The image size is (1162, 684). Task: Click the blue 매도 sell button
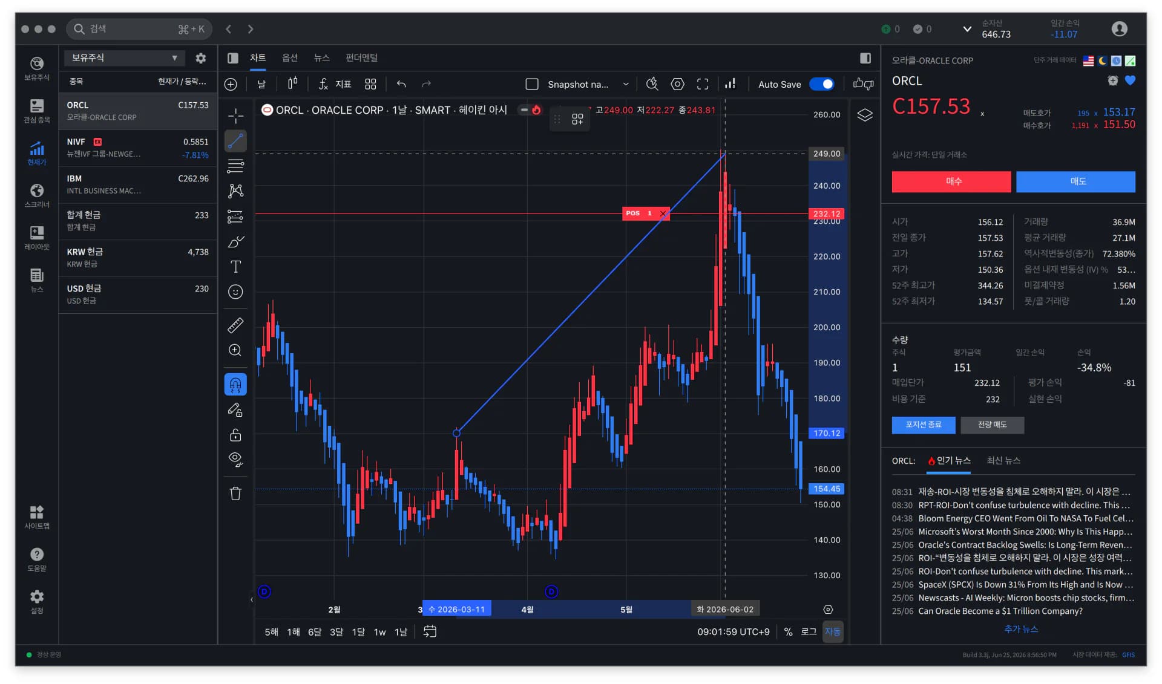coord(1075,181)
